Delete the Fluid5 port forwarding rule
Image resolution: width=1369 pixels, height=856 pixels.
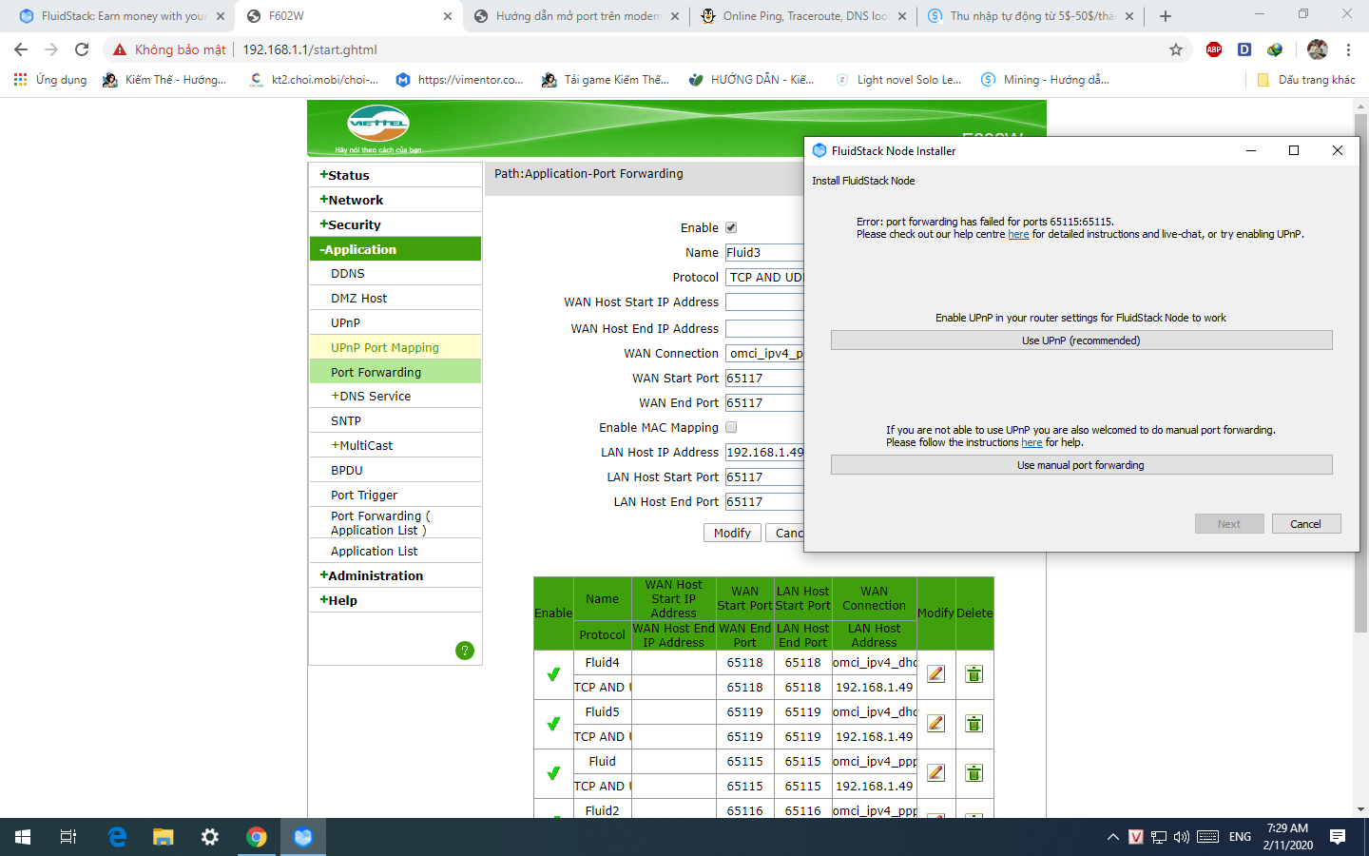pyautogui.click(x=974, y=724)
